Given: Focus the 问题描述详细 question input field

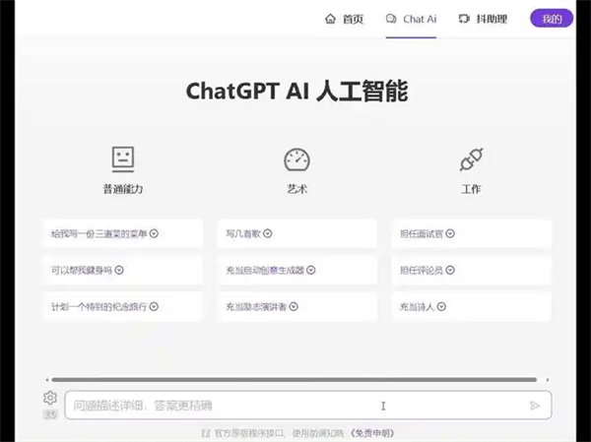Looking at the screenshot, I should coord(308,406).
